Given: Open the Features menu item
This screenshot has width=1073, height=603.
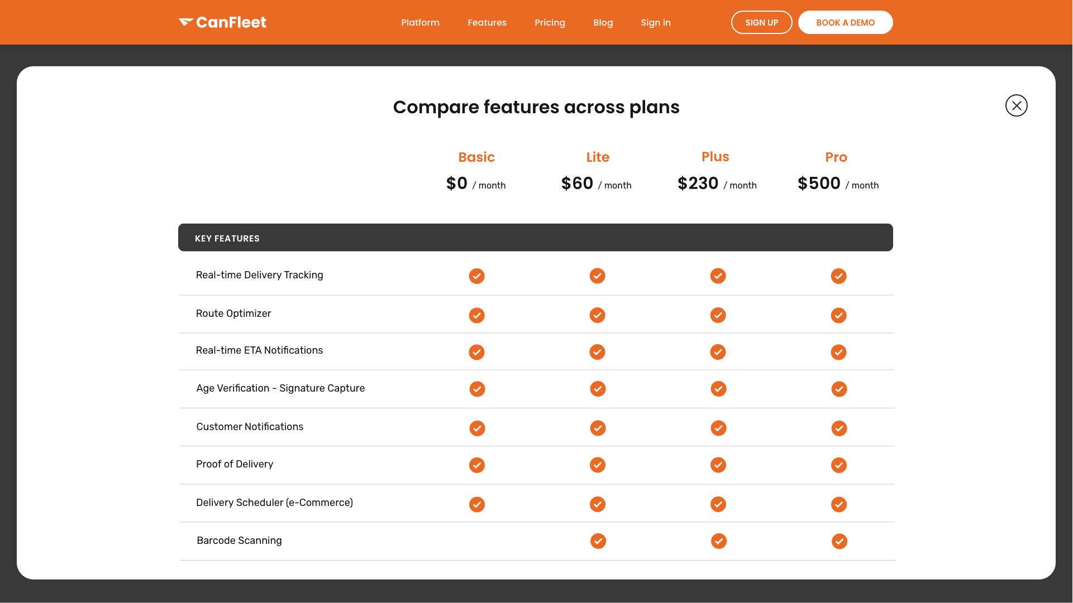Looking at the screenshot, I should tap(487, 22).
